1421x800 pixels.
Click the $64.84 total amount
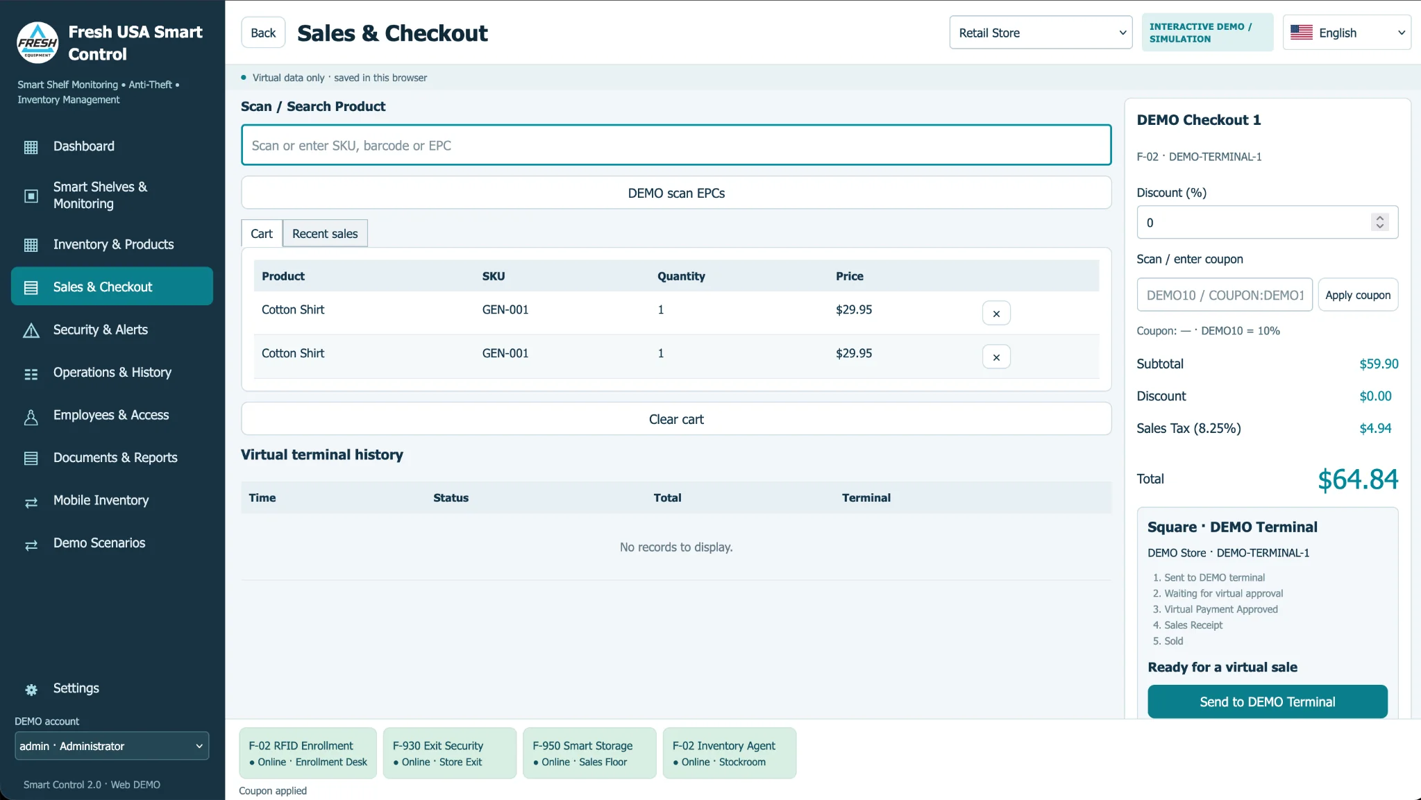pyautogui.click(x=1358, y=479)
